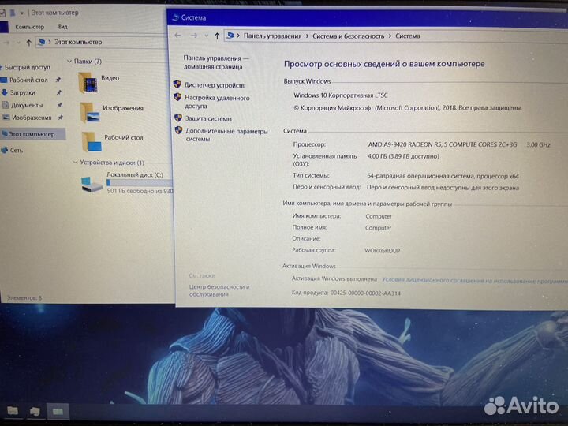Image resolution: width=568 pixels, height=426 pixels.
Task: Open Центр безопасности и обслуживания link
Action: tap(219, 290)
